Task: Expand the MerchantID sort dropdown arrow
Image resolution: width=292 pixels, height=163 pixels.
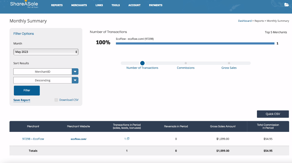Action: point(75,71)
